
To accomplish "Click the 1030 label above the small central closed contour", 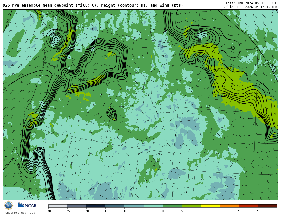I will point(111,107).
